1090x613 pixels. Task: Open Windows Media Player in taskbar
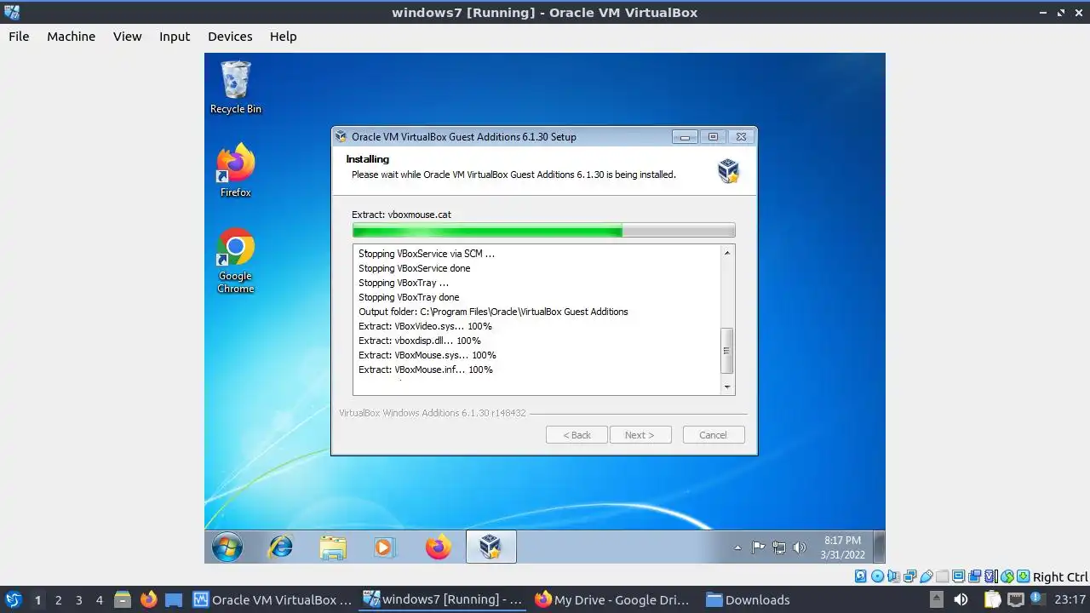coord(385,547)
